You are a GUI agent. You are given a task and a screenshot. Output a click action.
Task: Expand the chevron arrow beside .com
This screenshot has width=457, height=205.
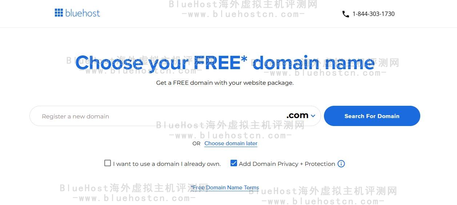pyautogui.click(x=313, y=116)
